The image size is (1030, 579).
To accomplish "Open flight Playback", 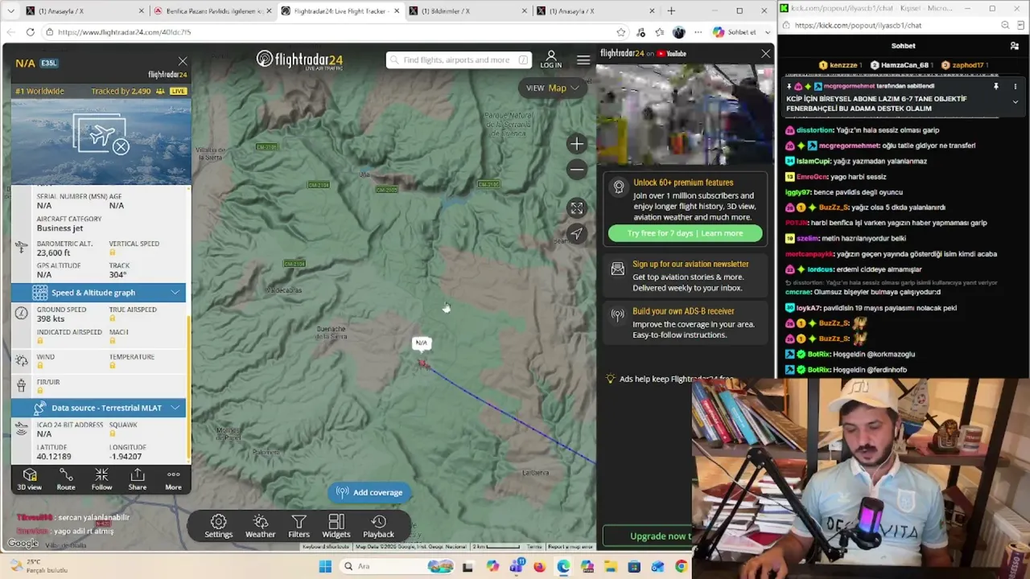I will (378, 527).
